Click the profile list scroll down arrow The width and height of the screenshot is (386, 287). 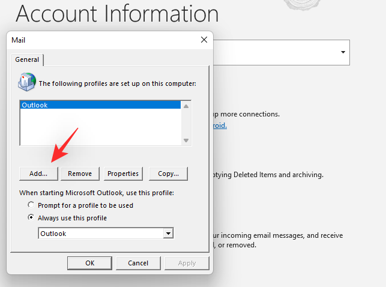187,140
